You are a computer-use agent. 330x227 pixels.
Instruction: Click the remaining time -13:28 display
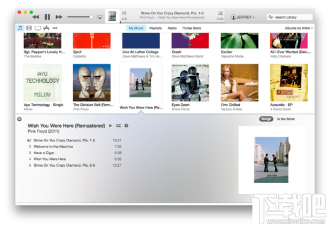click(219, 19)
